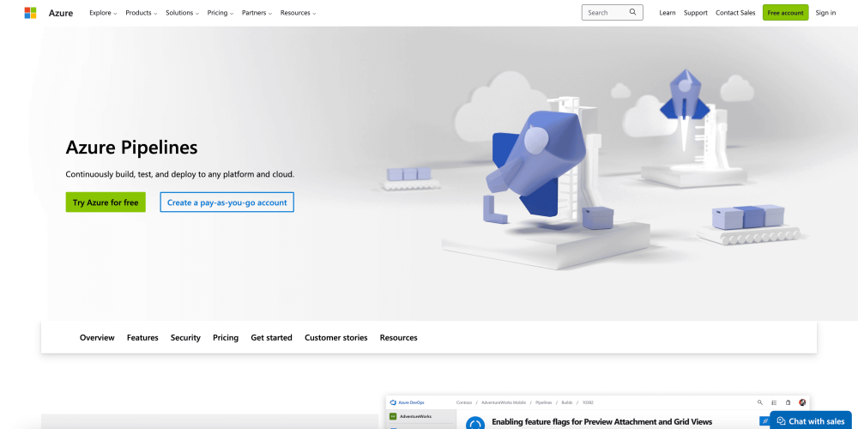Go to the Support link
Viewport: 858px width, 429px height.
(696, 13)
